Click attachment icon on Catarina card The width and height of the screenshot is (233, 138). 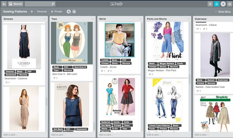click(6, 82)
